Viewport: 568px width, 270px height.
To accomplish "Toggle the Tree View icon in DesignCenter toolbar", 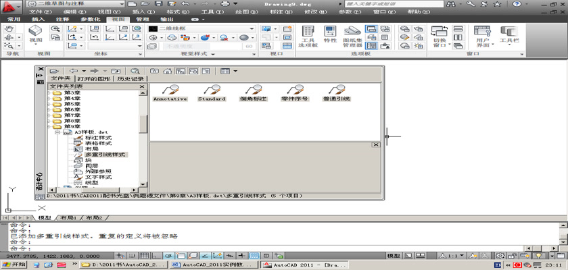I will (181, 71).
